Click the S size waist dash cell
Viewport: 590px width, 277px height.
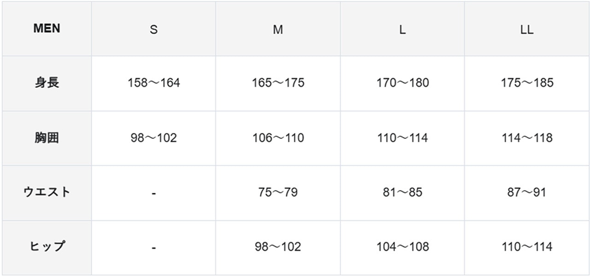pyautogui.click(x=153, y=193)
